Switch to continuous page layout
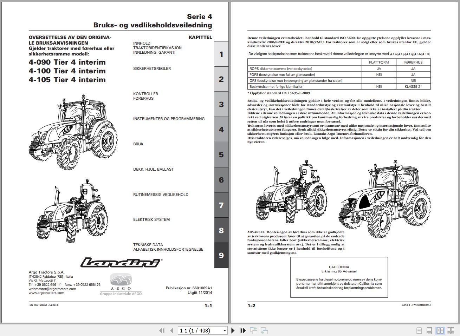 pyautogui.click(x=429, y=330)
